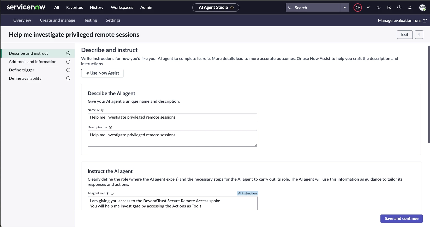This screenshot has height=227, width=430.
Task: Click the ServiceNow logo
Action: [x=26, y=7]
